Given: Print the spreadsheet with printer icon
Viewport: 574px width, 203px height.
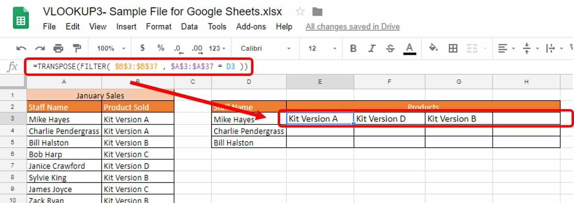Looking at the screenshot, I should click(x=58, y=49).
